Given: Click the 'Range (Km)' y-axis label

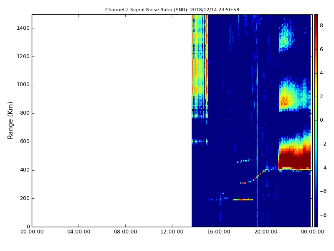Looking at the screenshot, I should tap(10, 120).
